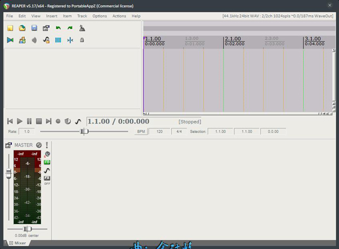Click the master pan slider handle
The height and width of the screenshot is (249, 339).
28,229
